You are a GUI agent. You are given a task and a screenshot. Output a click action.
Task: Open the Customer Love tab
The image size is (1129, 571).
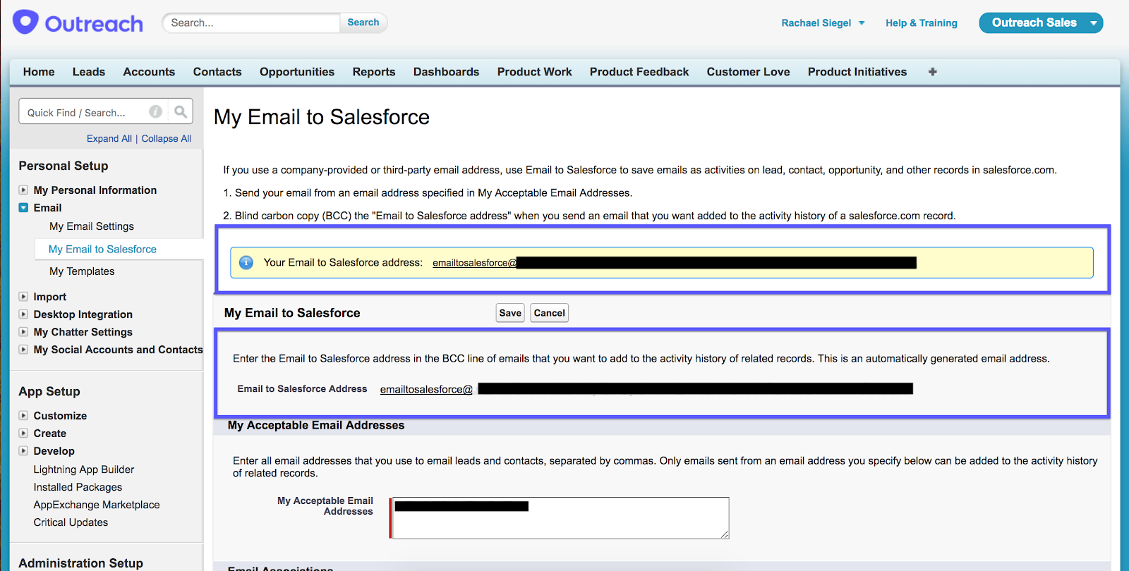(x=748, y=72)
